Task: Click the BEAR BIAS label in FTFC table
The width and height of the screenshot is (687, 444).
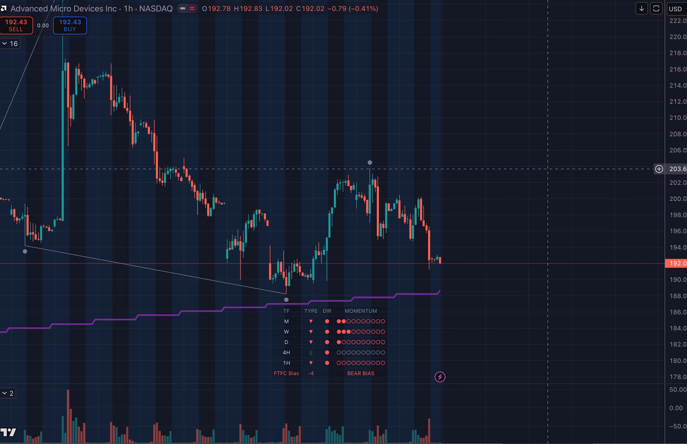Action: click(361, 373)
